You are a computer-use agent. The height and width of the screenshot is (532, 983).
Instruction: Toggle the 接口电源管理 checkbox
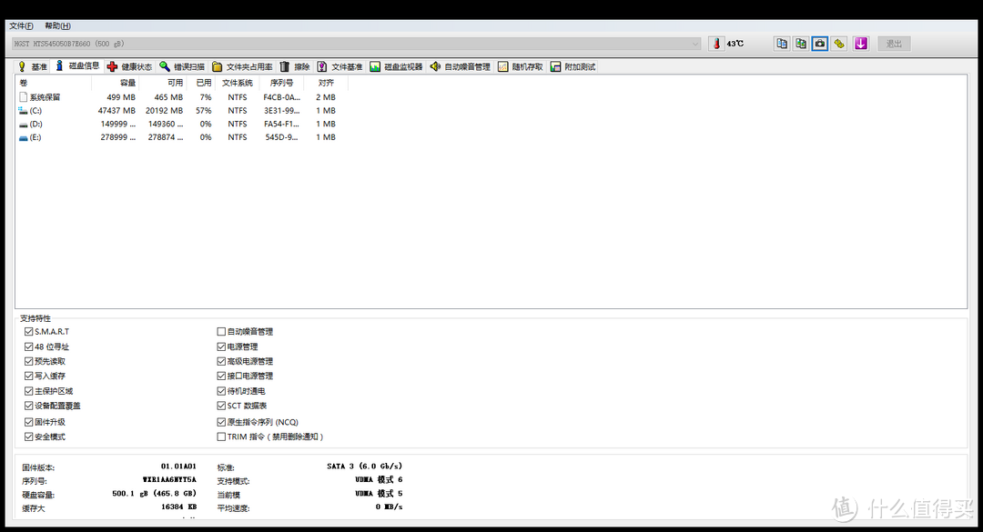221,376
